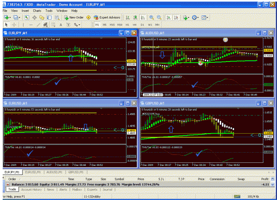Sort trades by Symbol column header

point(119,179)
